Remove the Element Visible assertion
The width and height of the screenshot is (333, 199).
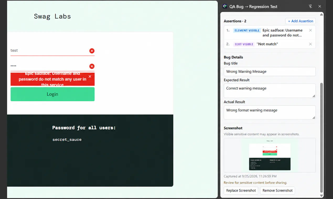point(310,30)
